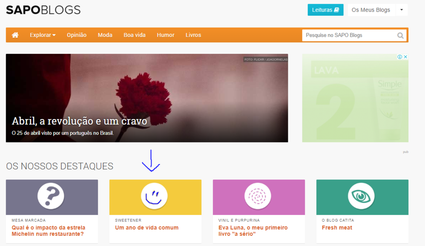The width and height of the screenshot is (425, 246).
Task: Click the eye icon on O Blog Catita card
Action: (361, 196)
